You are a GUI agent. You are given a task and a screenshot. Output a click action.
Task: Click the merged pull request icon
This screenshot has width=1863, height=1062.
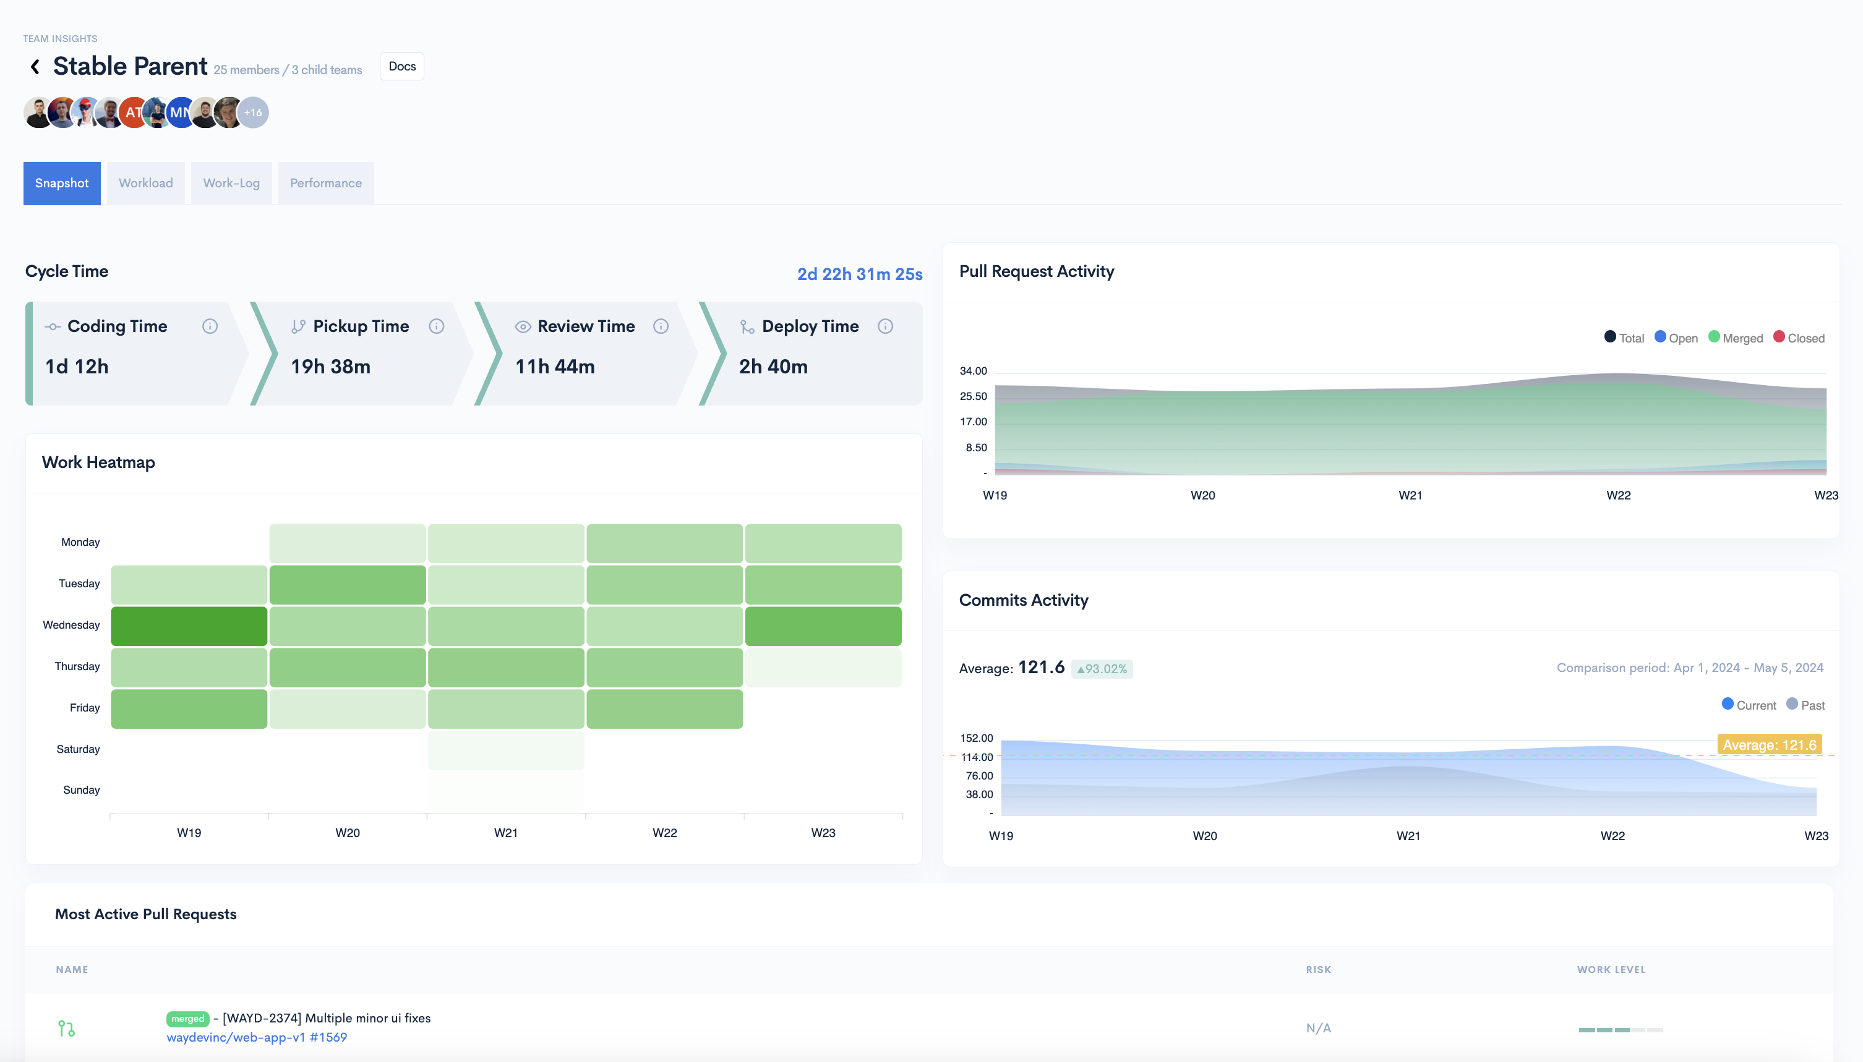[x=66, y=1029]
